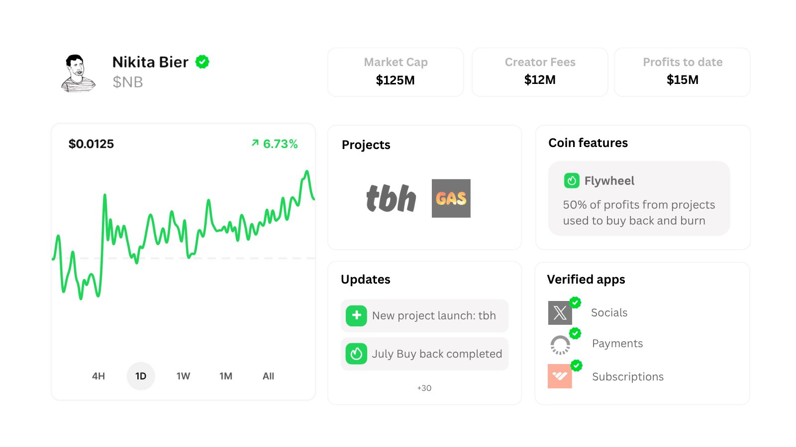796x447 pixels.
Task: Open the New project launch: tbh update
Action: pyautogui.click(x=434, y=316)
